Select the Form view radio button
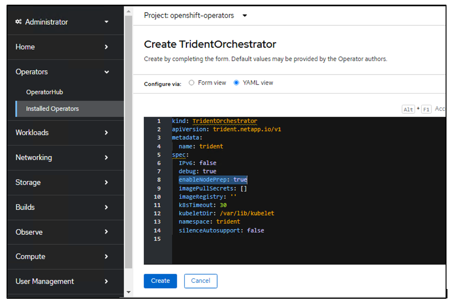454x303 pixels. click(191, 83)
